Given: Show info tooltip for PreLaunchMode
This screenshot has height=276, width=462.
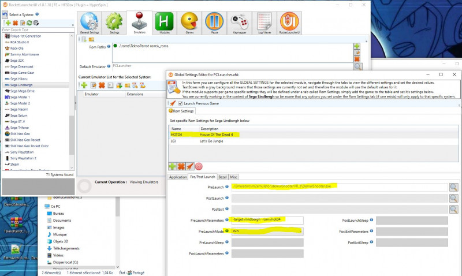Looking at the screenshot, I should [227, 231].
